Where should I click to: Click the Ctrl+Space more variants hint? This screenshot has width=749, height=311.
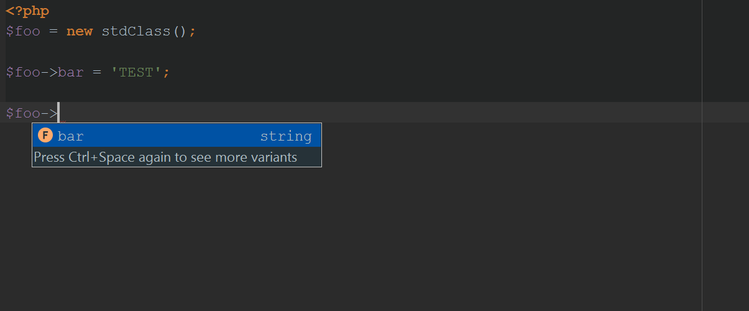pyautogui.click(x=165, y=157)
